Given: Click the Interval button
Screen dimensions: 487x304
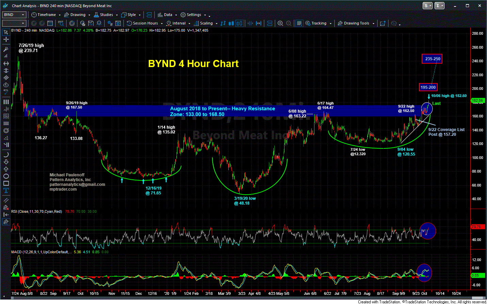Looking at the screenshot, I should point(176,23).
